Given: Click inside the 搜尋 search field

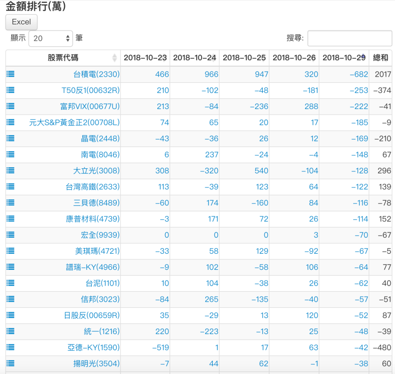Looking at the screenshot, I should click(350, 38).
